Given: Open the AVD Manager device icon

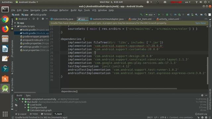Looking at the screenshot, I should pyautogui.click(x=192, y=15).
